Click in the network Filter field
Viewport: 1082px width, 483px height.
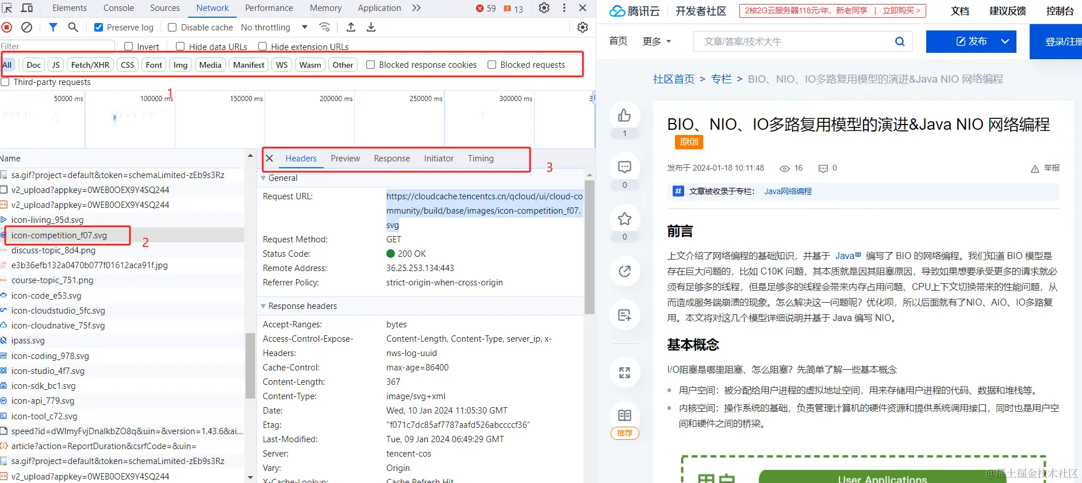[57, 46]
